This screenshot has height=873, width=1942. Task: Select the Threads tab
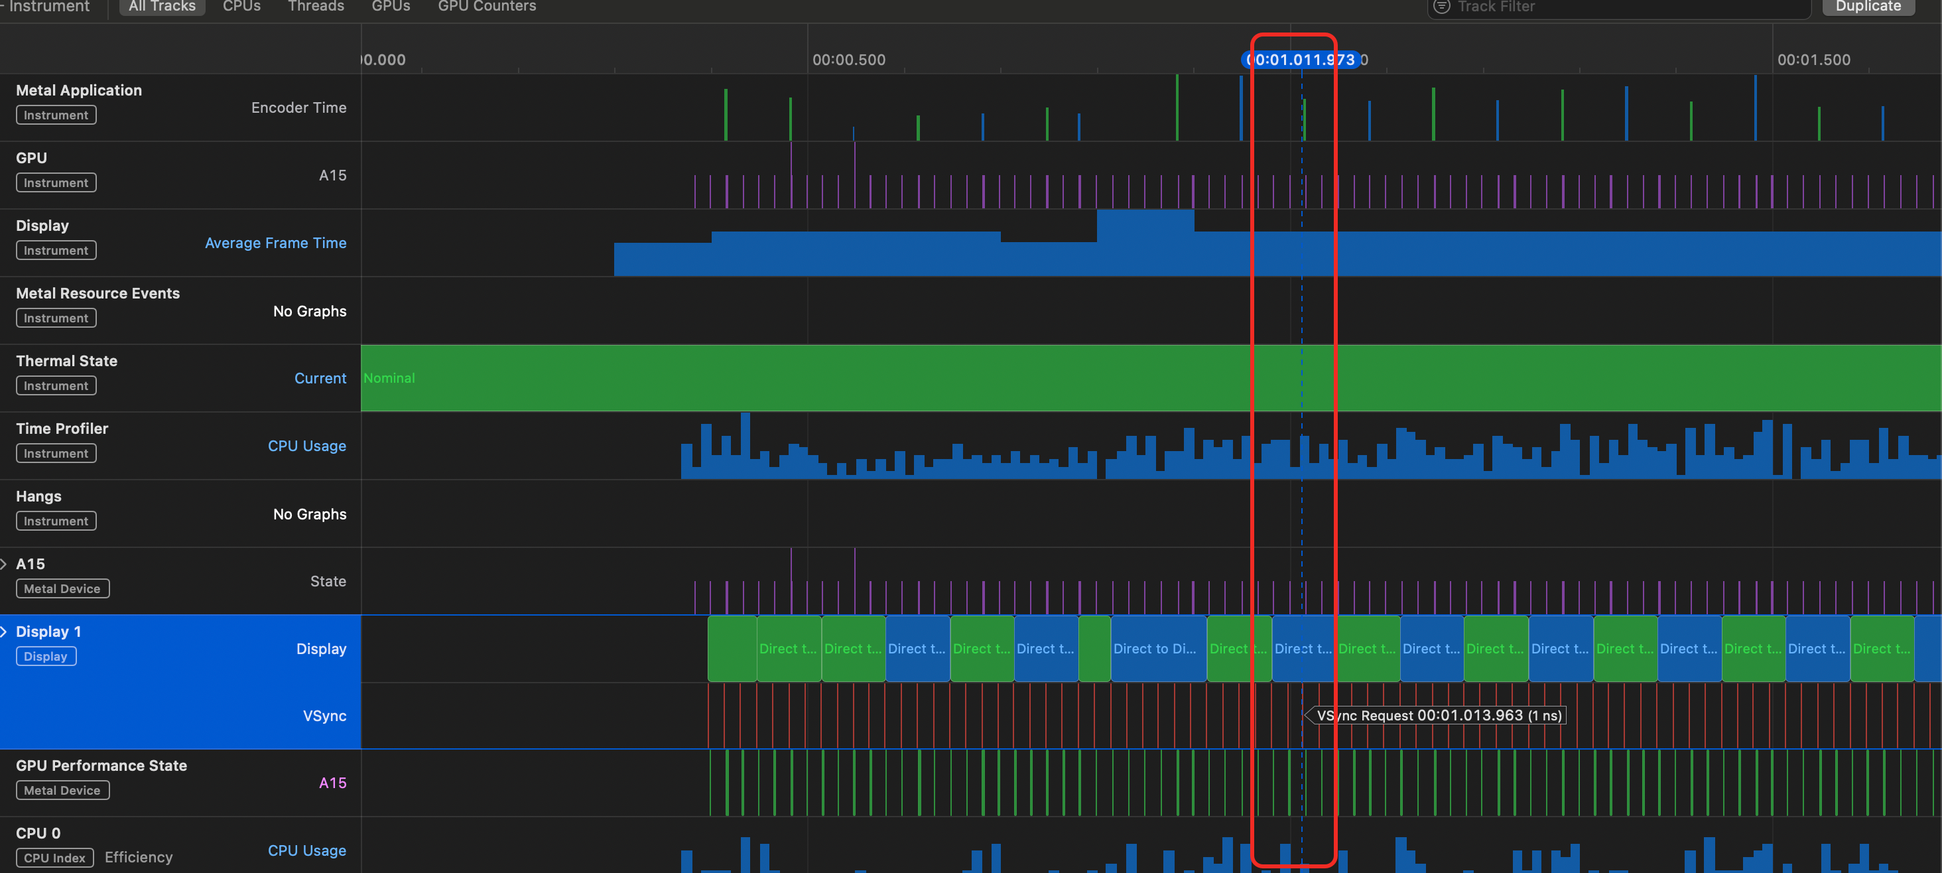coord(315,7)
